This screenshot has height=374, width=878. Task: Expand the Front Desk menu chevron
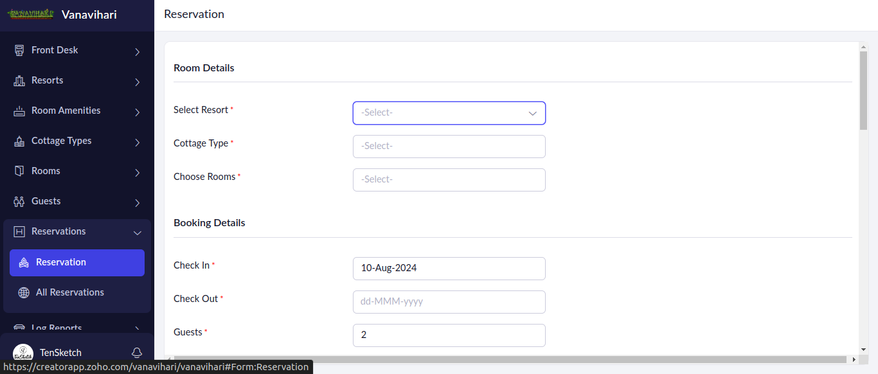(x=137, y=51)
